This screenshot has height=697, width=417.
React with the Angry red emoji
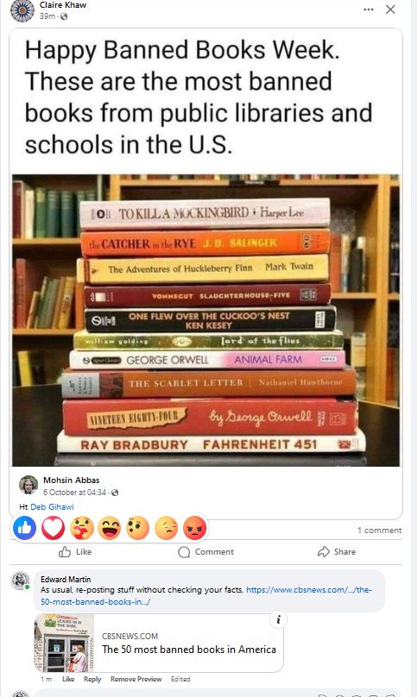[194, 528]
